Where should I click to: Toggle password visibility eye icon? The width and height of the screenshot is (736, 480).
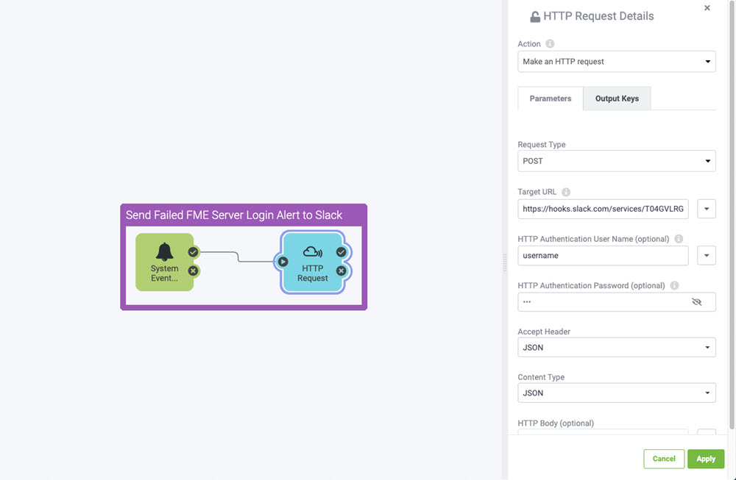click(x=696, y=302)
